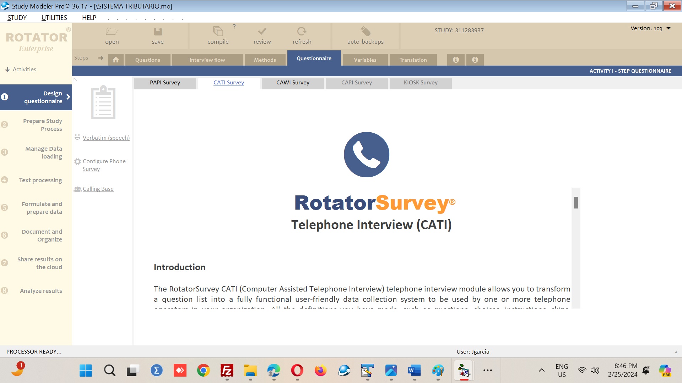Go to the Steps home icon

[116, 60]
